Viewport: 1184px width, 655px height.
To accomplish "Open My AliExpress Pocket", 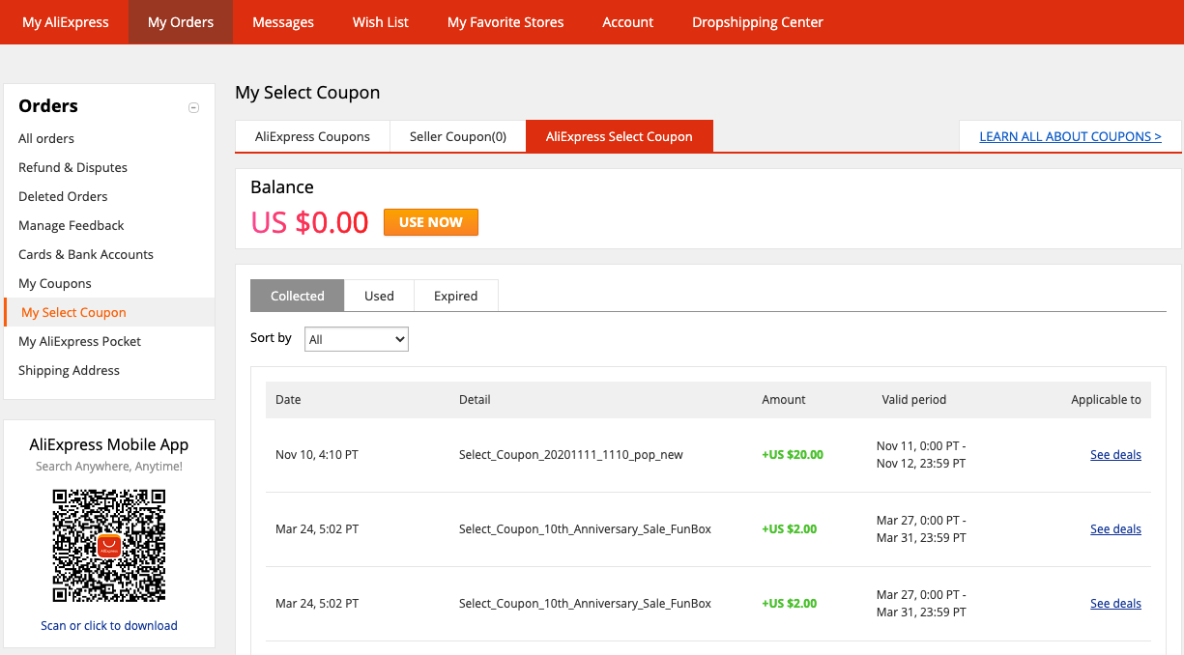I will click(x=79, y=341).
